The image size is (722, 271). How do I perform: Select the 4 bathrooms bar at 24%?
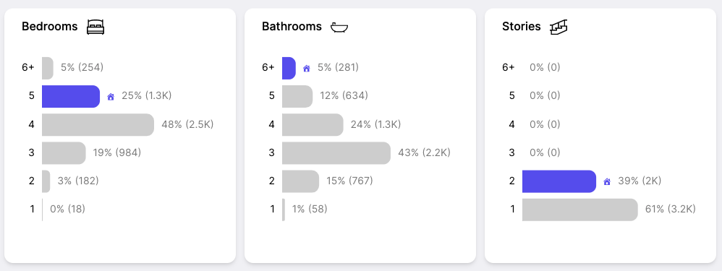coord(313,125)
